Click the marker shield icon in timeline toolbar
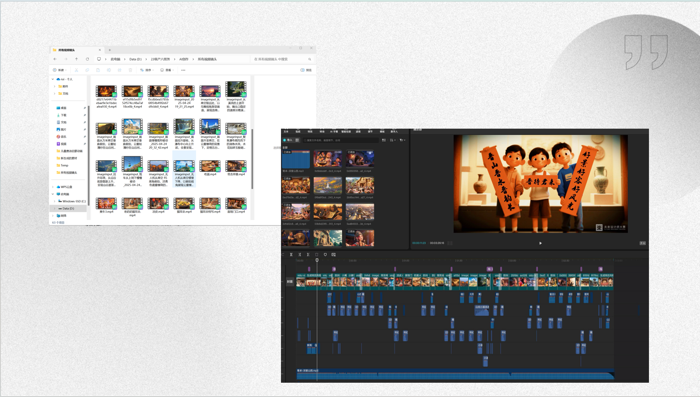Screen dimensions: 700x397 coord(325,254)
